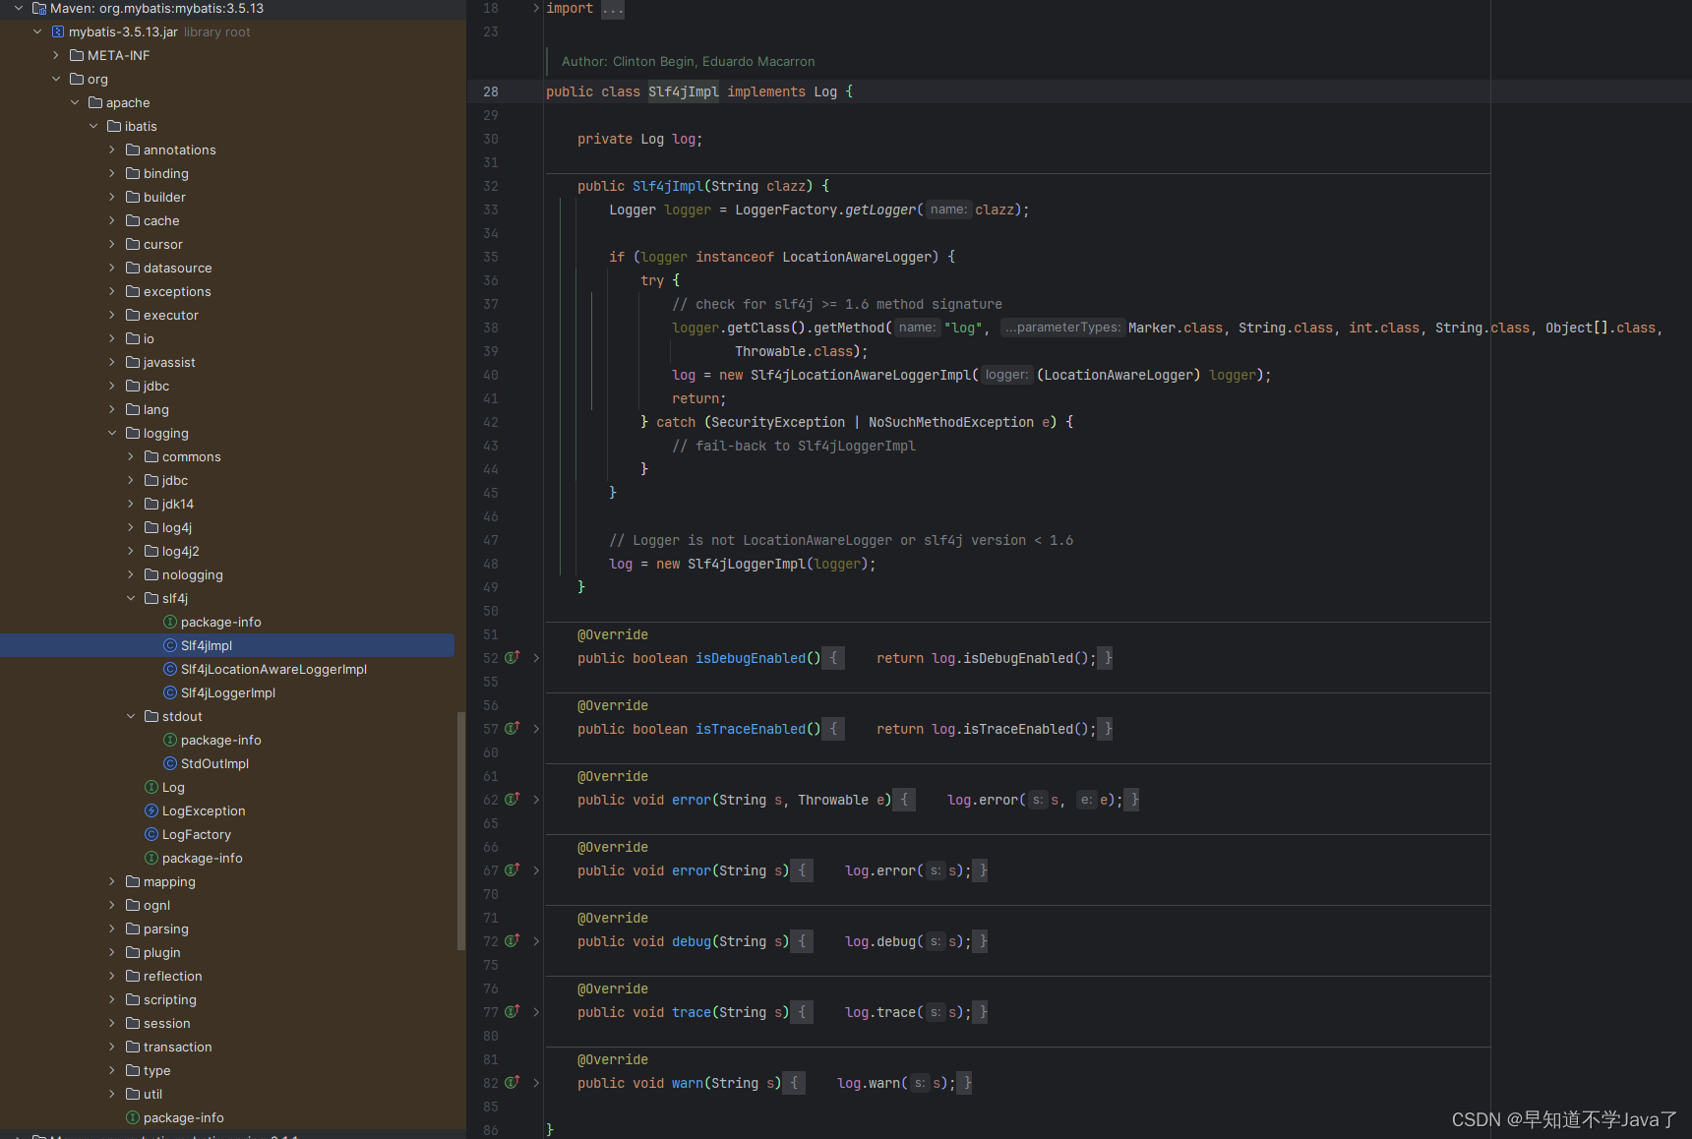
Task: Open the LogFactory class
Action: coord(199,834)
